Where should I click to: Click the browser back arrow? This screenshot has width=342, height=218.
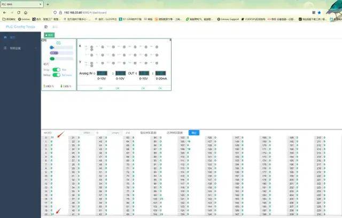(4, 12)
